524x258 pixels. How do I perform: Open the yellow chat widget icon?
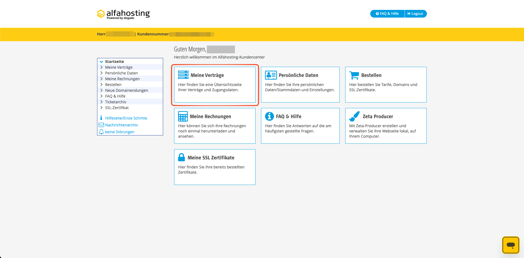coord(511,245)
